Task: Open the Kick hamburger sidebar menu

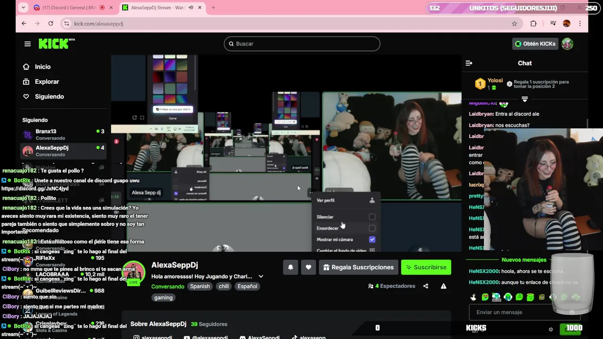Action: (x=27, y=44)
